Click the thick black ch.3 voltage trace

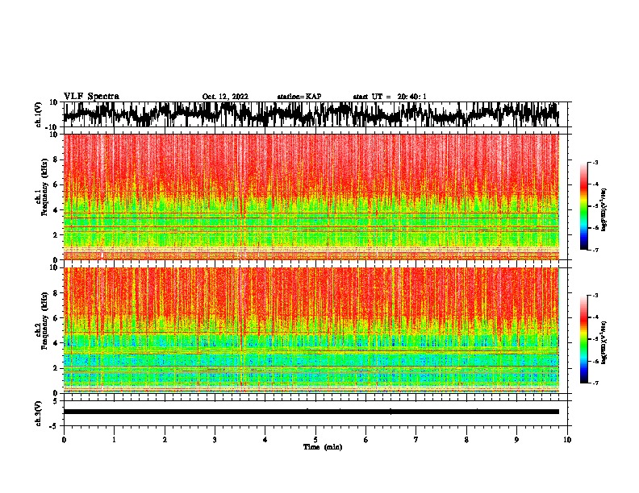pyautogui.click(x=311, y=412)
